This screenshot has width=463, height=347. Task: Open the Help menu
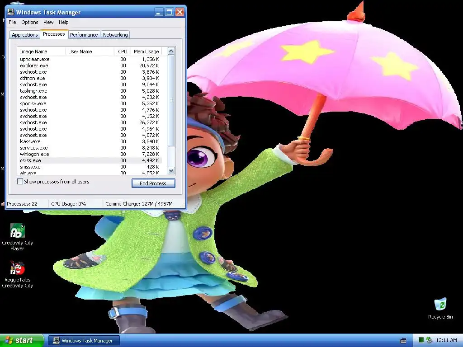63,22
